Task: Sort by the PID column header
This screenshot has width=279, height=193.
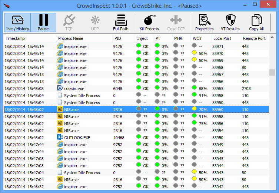Action: [124, 38]
